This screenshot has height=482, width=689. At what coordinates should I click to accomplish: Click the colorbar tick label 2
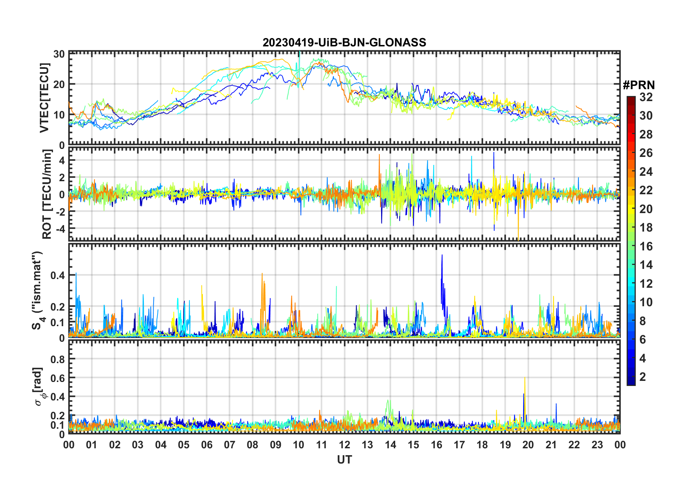click(643, 377)
